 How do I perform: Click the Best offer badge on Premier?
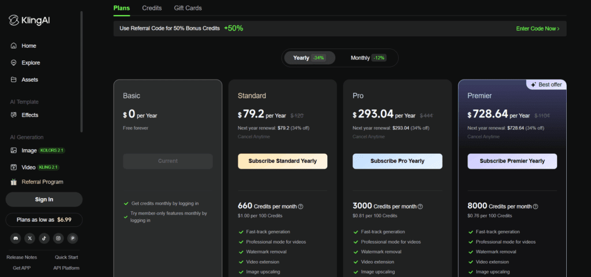(x=546, y=85)
